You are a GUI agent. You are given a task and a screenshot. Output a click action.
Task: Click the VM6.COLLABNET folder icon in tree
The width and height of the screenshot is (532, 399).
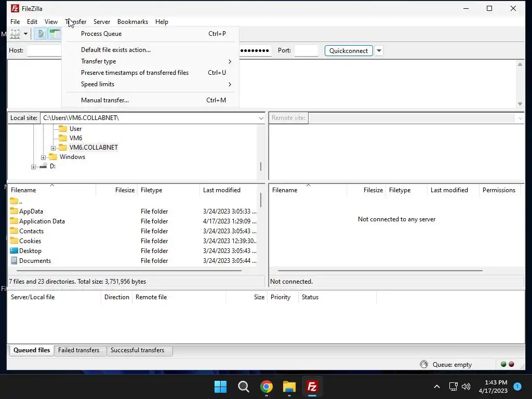pyautogui.click(x=63, y=147)
